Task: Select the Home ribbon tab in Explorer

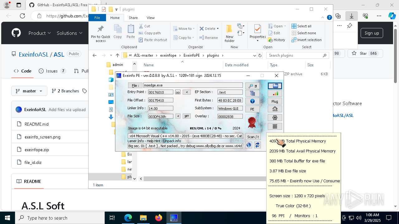Action: [115, 18]
